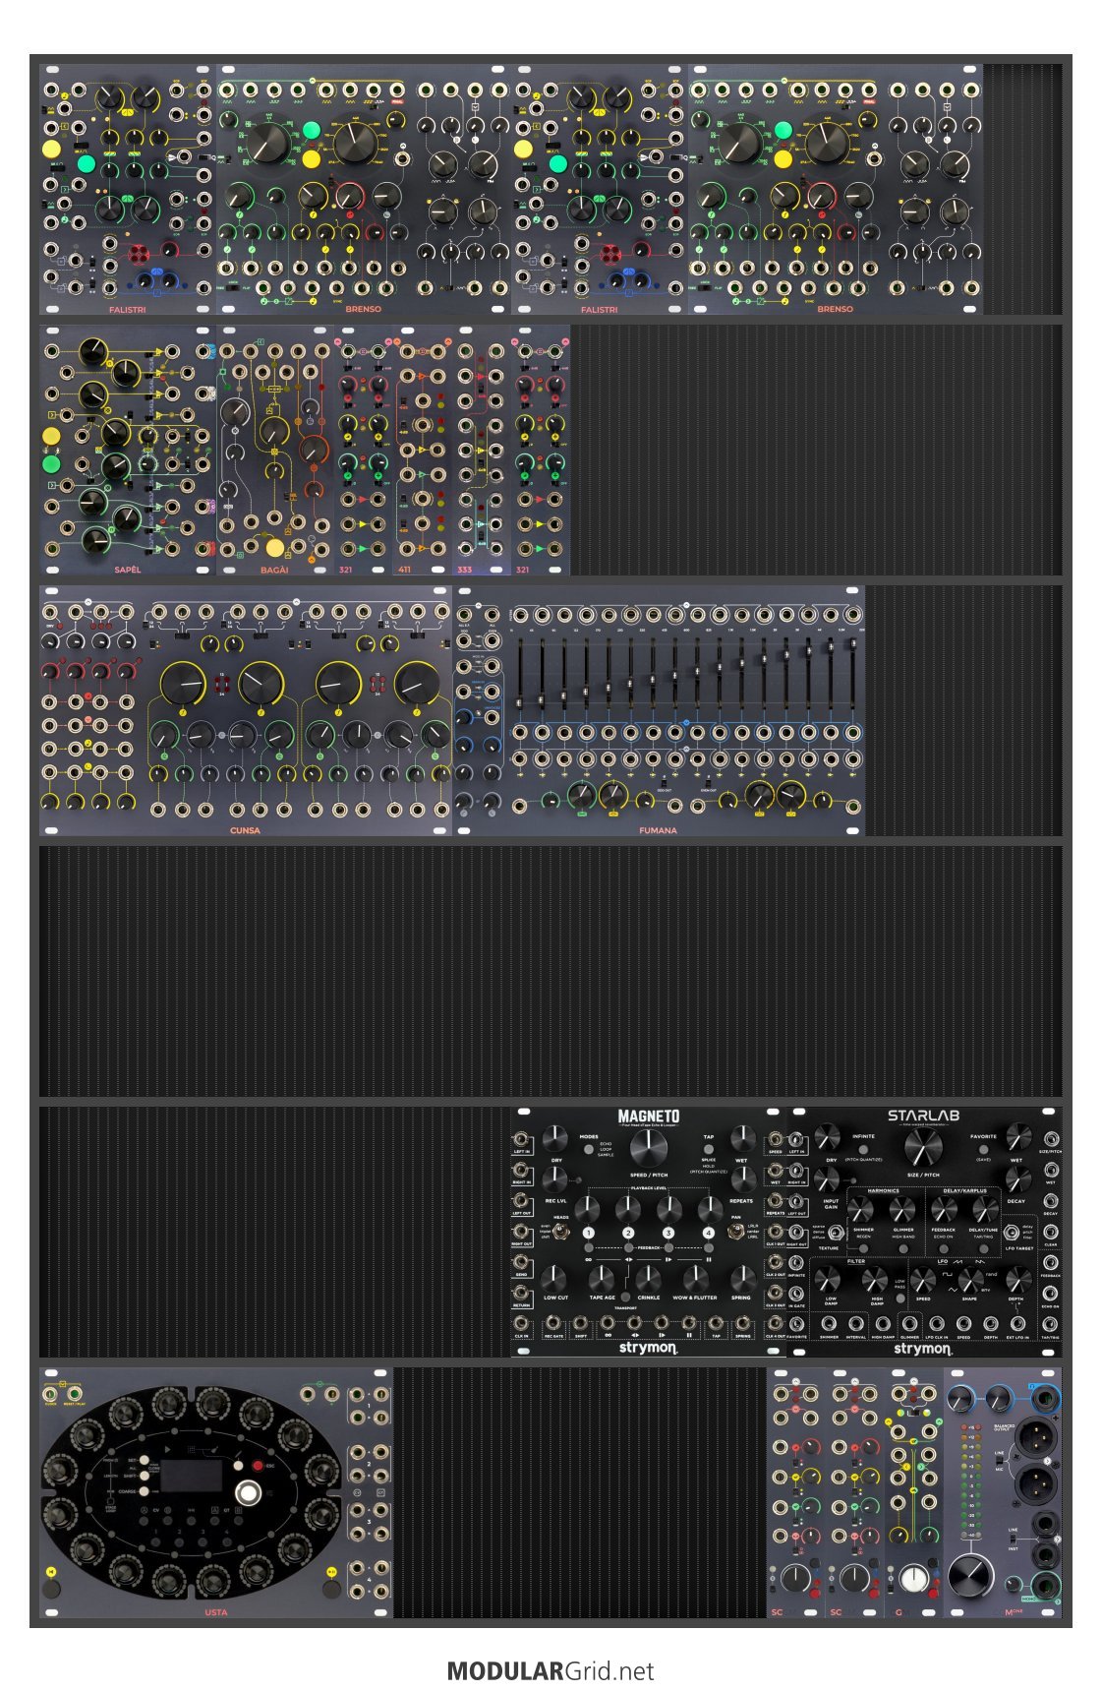This screenshot has height=1692, width=1102.
Task: Click the WOW & FLUTTER knob on Magneto
Action: pos(695,1278)
